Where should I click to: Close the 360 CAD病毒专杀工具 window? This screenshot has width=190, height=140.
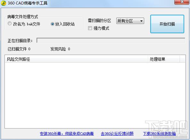click(x=182, y=2)
